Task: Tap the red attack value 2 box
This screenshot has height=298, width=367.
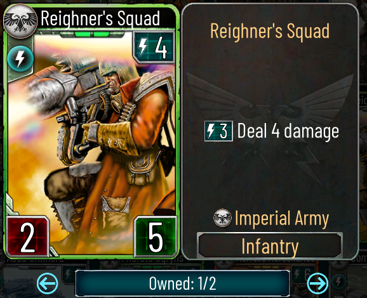Action: tap(27, 236)
